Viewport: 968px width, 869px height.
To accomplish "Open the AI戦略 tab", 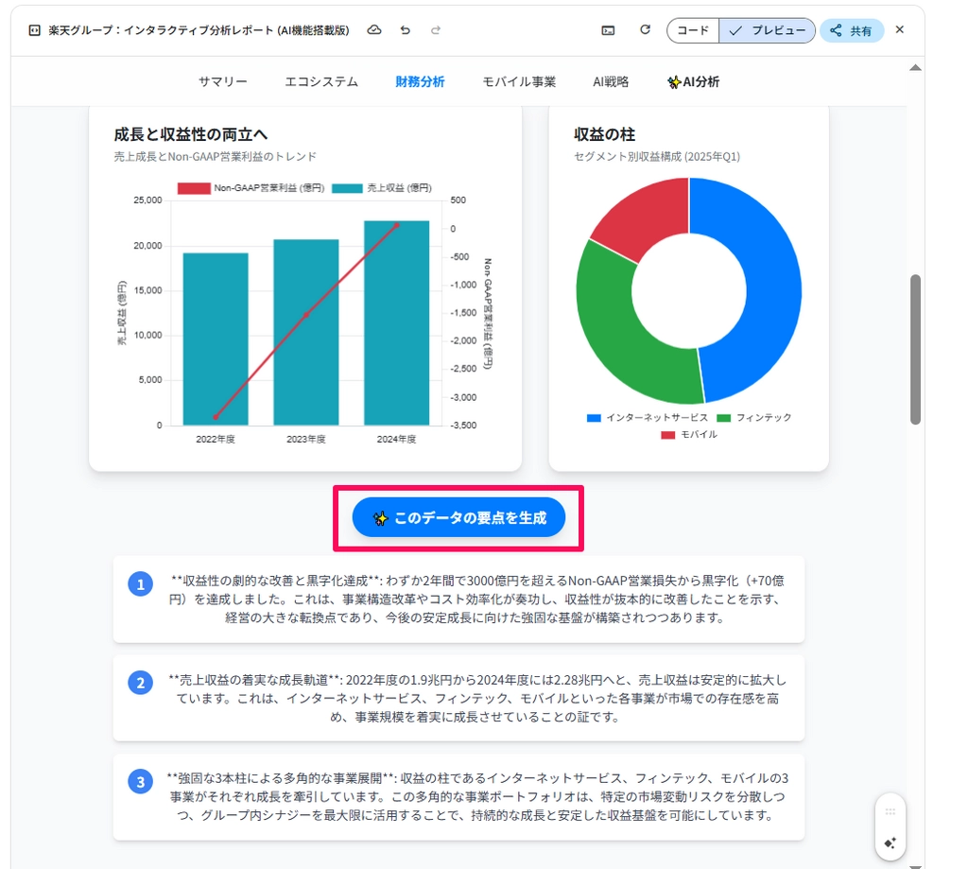I will pos(611,81).
